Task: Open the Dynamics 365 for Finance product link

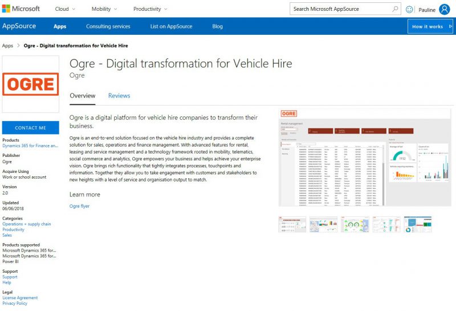Action: (30, 146)
